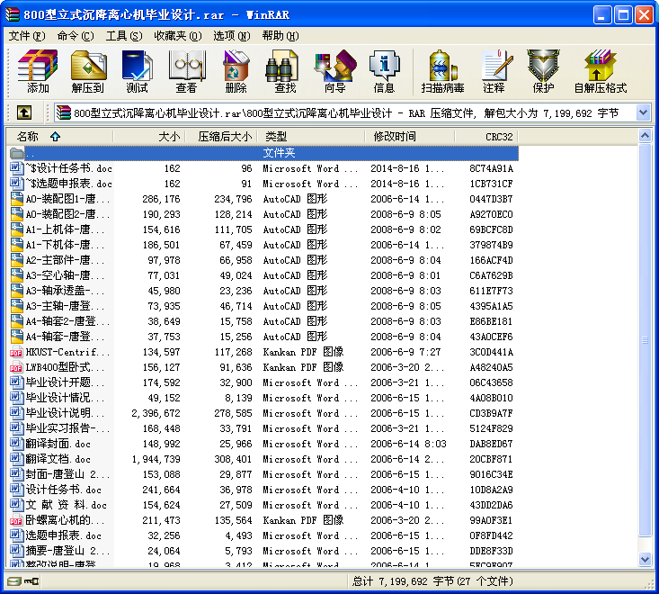The height and width of the screenshot is (594, 659).
Task: Click the 测试 (Test) archive icon
Action: coord(137,71)
